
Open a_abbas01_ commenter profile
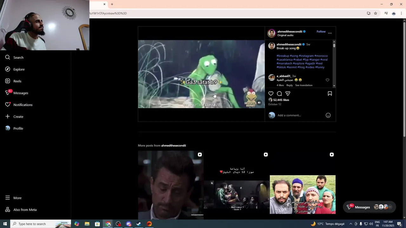click(x=284, y=76)
